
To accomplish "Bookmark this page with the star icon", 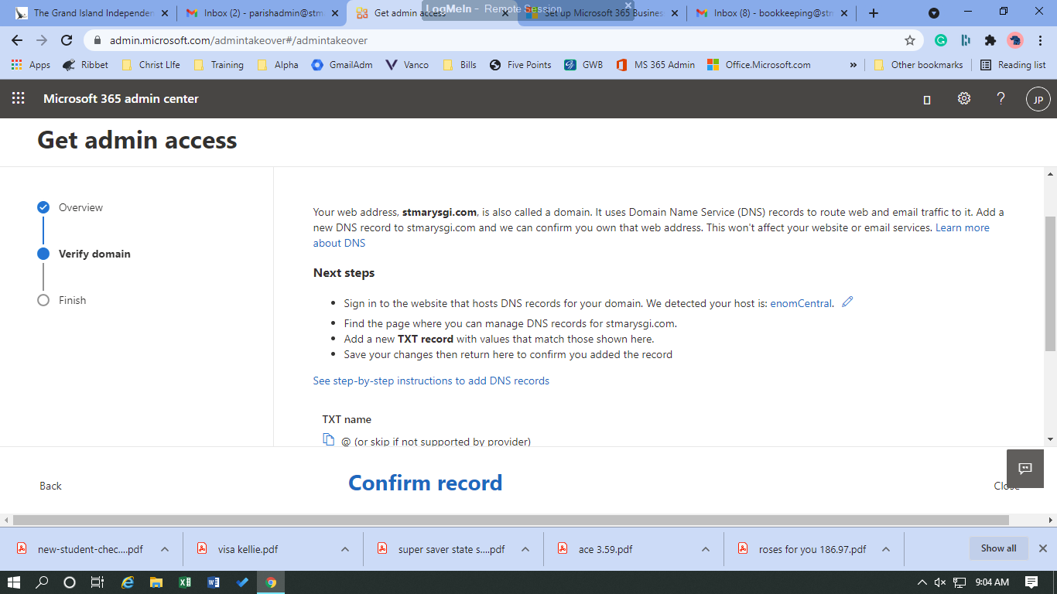I will [x=910, y=40].
